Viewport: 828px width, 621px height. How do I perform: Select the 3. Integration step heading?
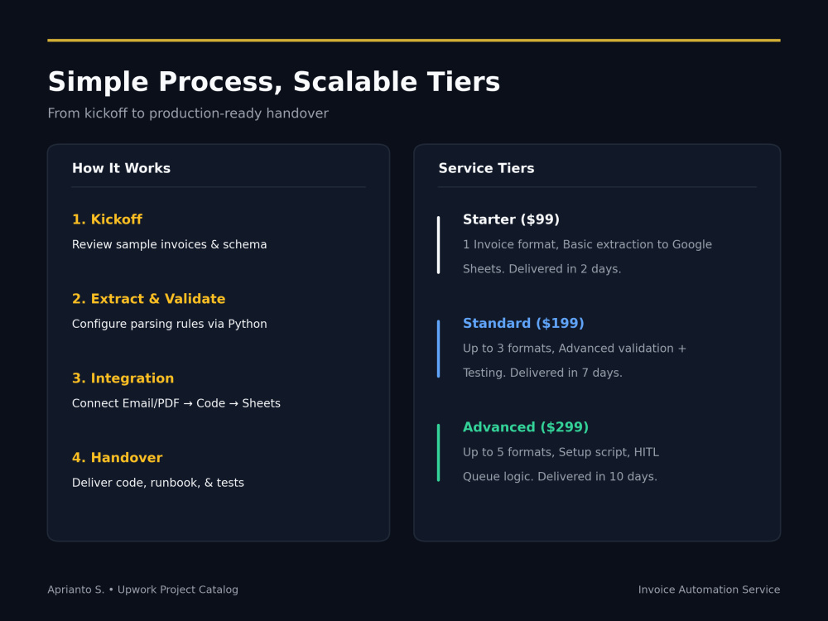[x=123, y=378]
